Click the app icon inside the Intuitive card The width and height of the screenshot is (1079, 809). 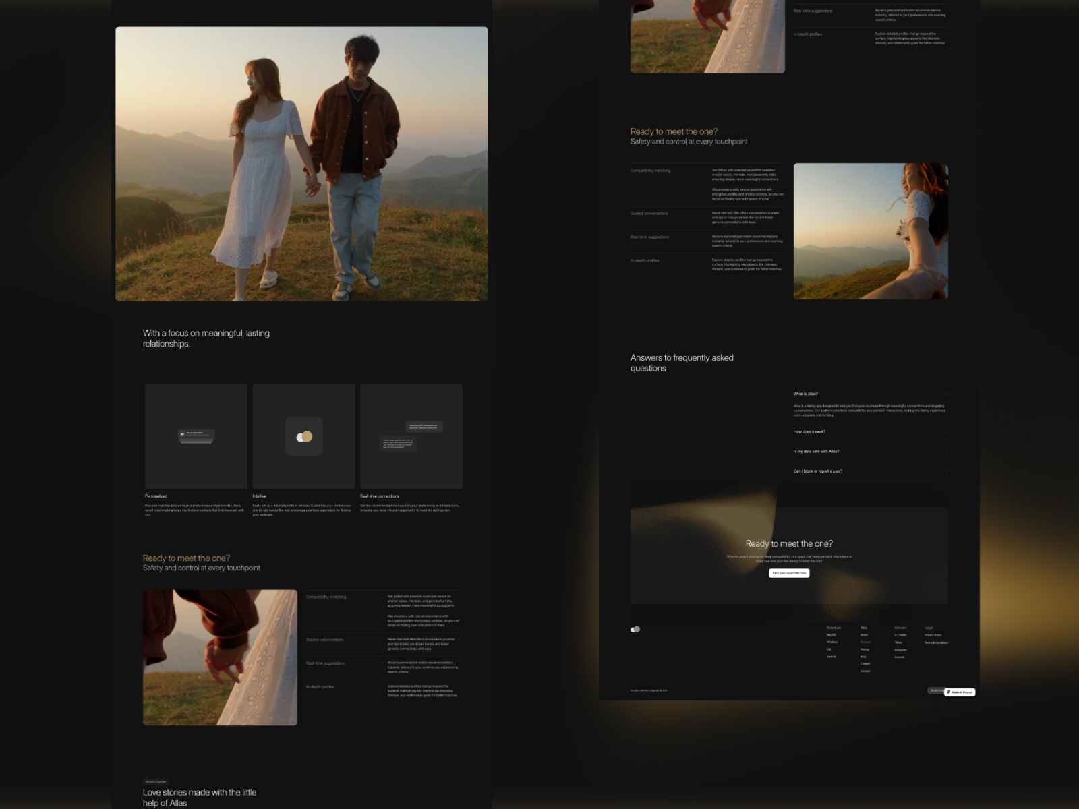tap(303, 436)
